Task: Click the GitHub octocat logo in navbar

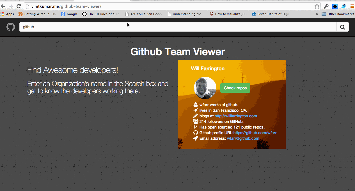Action: click(x=11, y=27)
